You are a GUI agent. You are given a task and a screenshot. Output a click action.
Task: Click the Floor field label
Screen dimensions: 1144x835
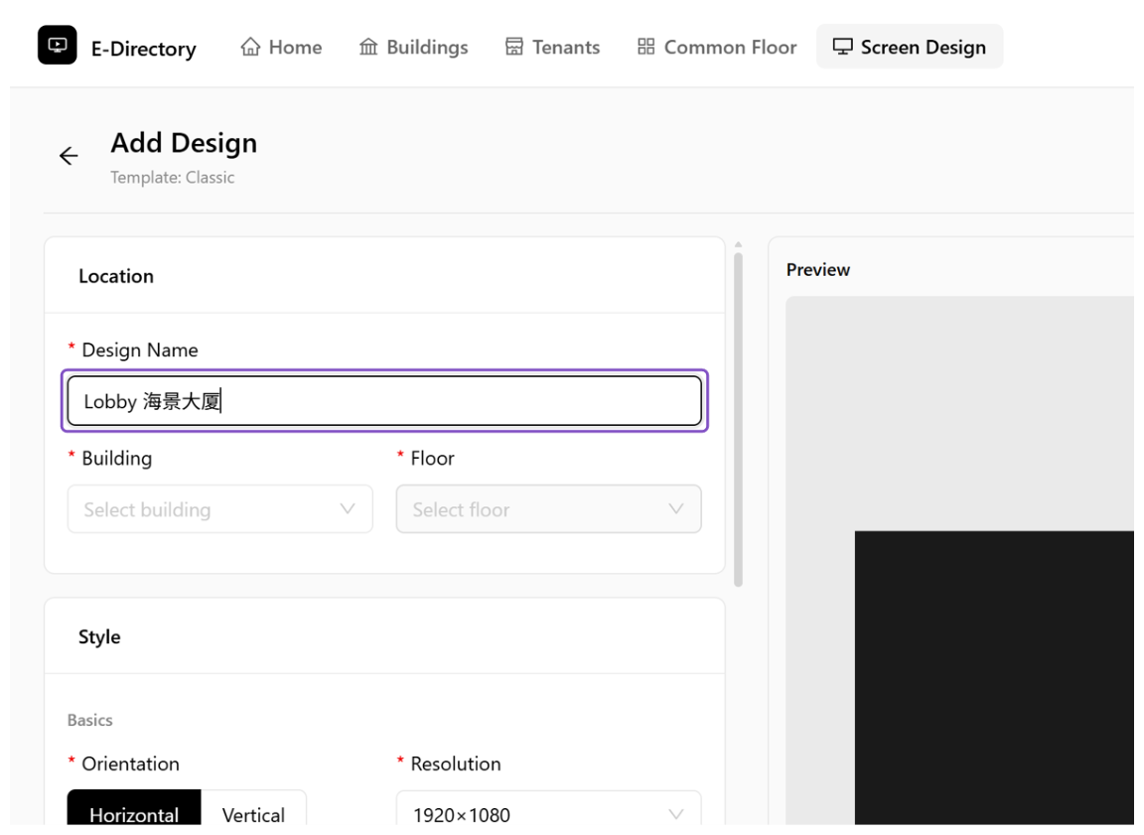(433, 458)
